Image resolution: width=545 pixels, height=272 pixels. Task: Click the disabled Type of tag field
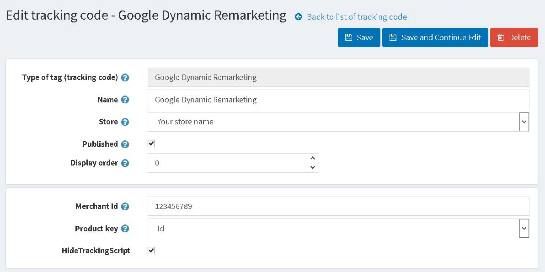[x=338, y=77]
